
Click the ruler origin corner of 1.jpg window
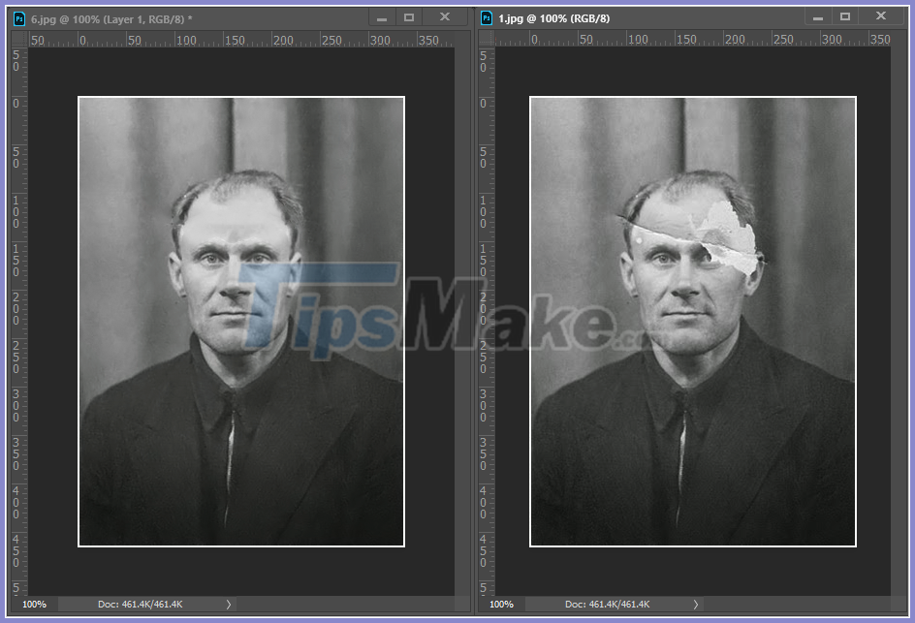[x=485, y=39]
